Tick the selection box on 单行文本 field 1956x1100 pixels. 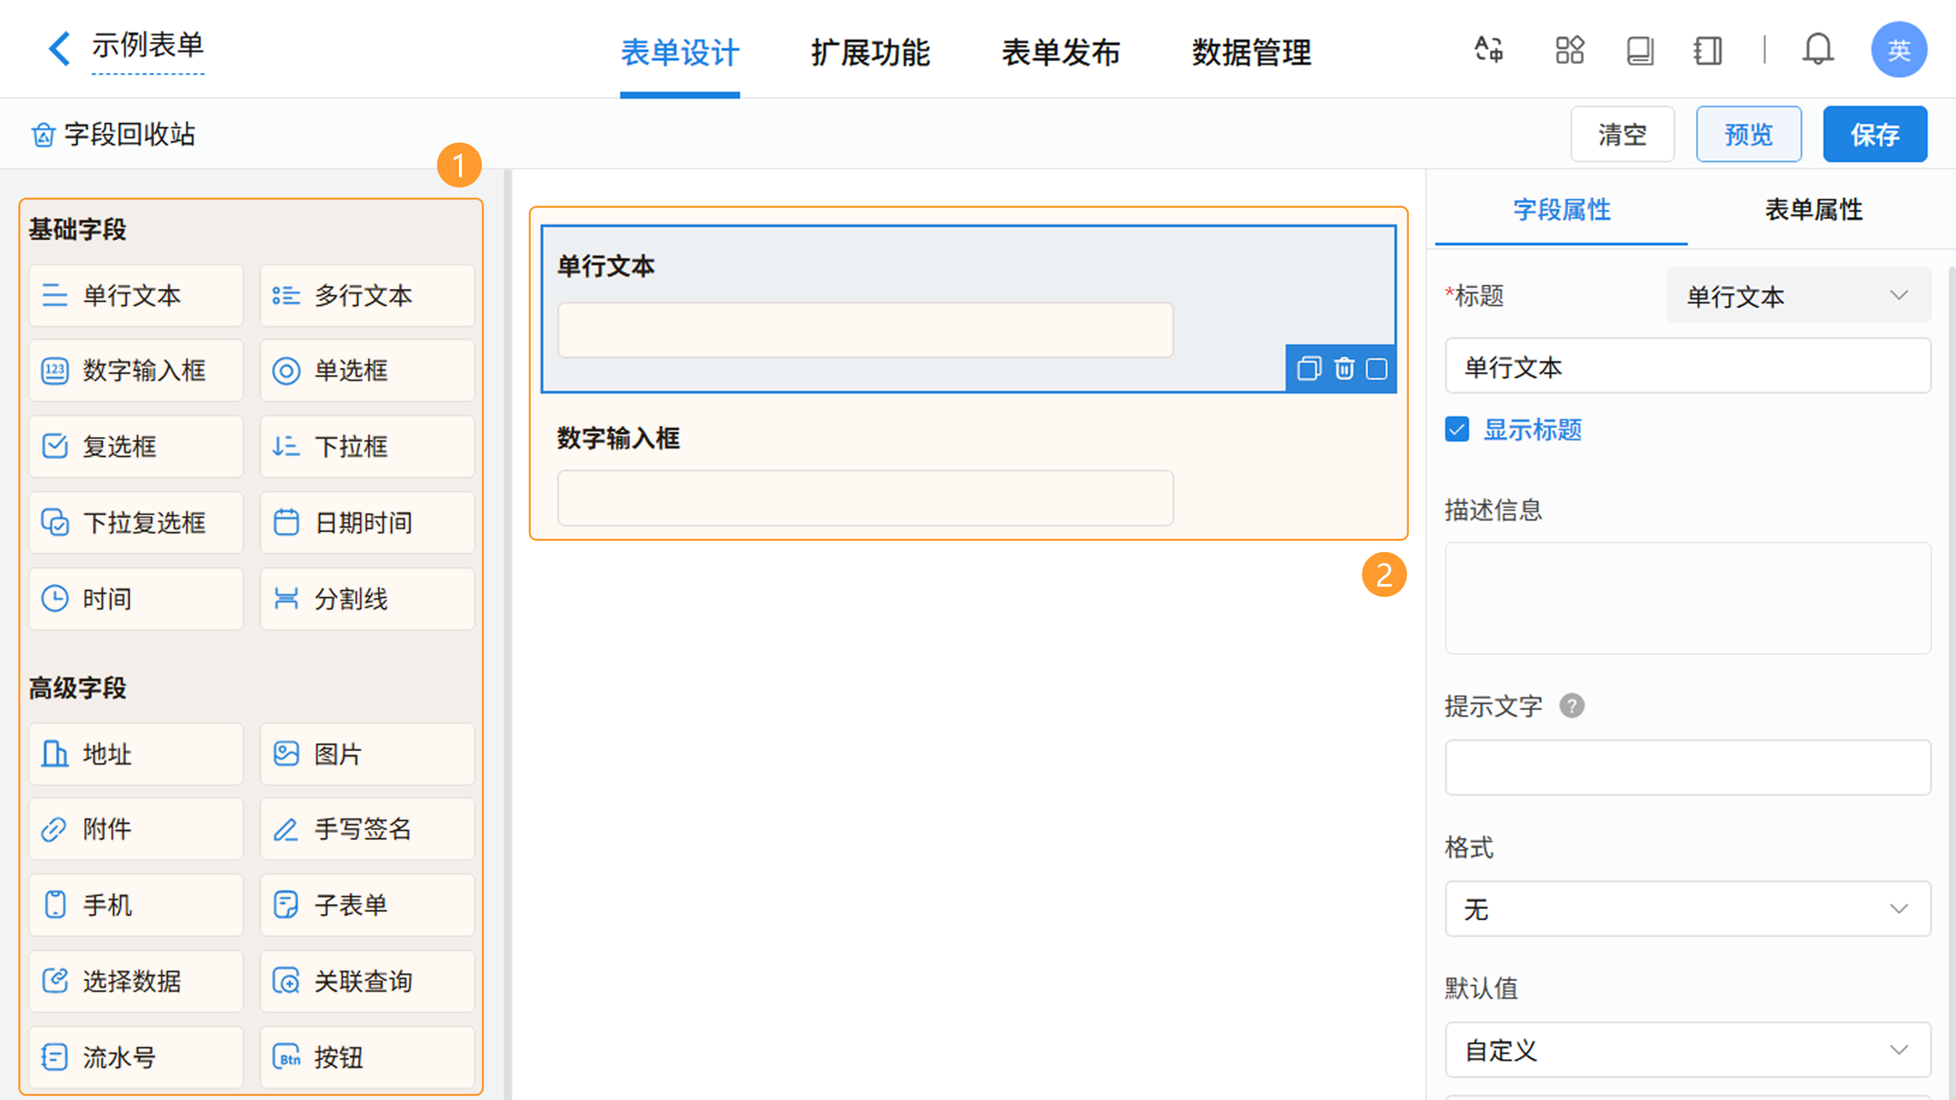[x=1377, y=369]
